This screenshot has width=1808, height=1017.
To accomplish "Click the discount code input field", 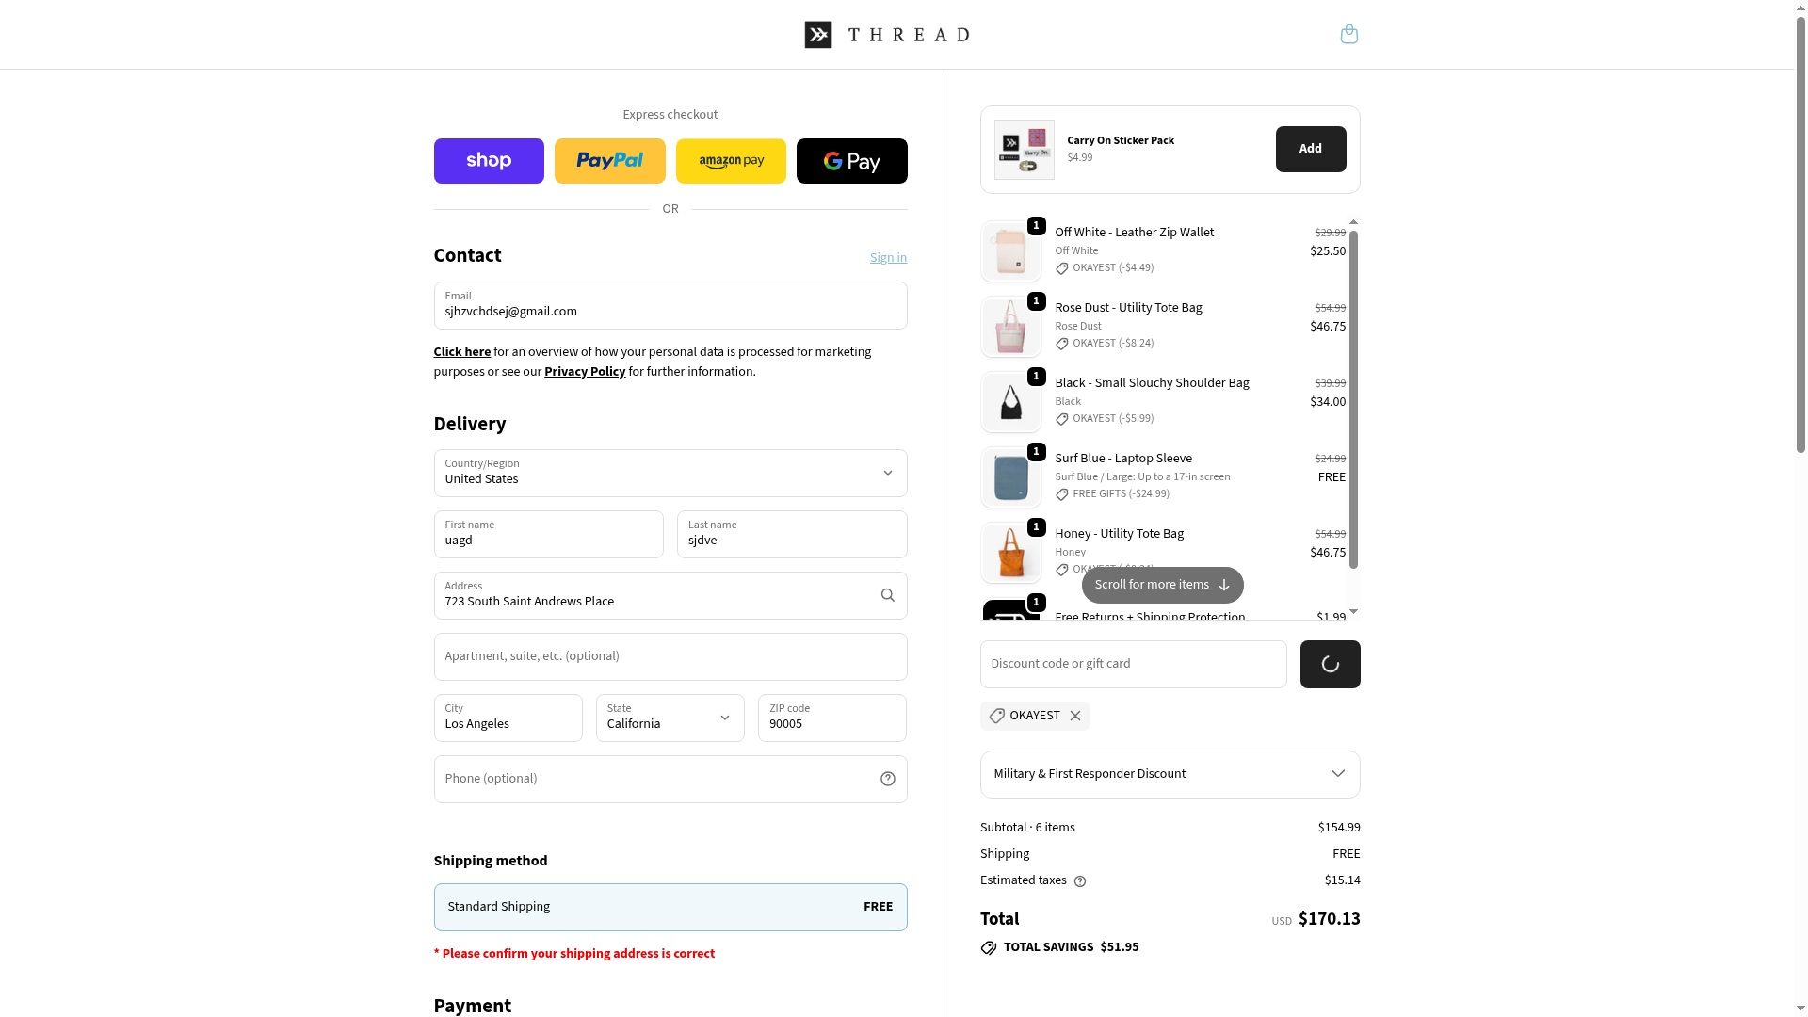I will 1133,664.
